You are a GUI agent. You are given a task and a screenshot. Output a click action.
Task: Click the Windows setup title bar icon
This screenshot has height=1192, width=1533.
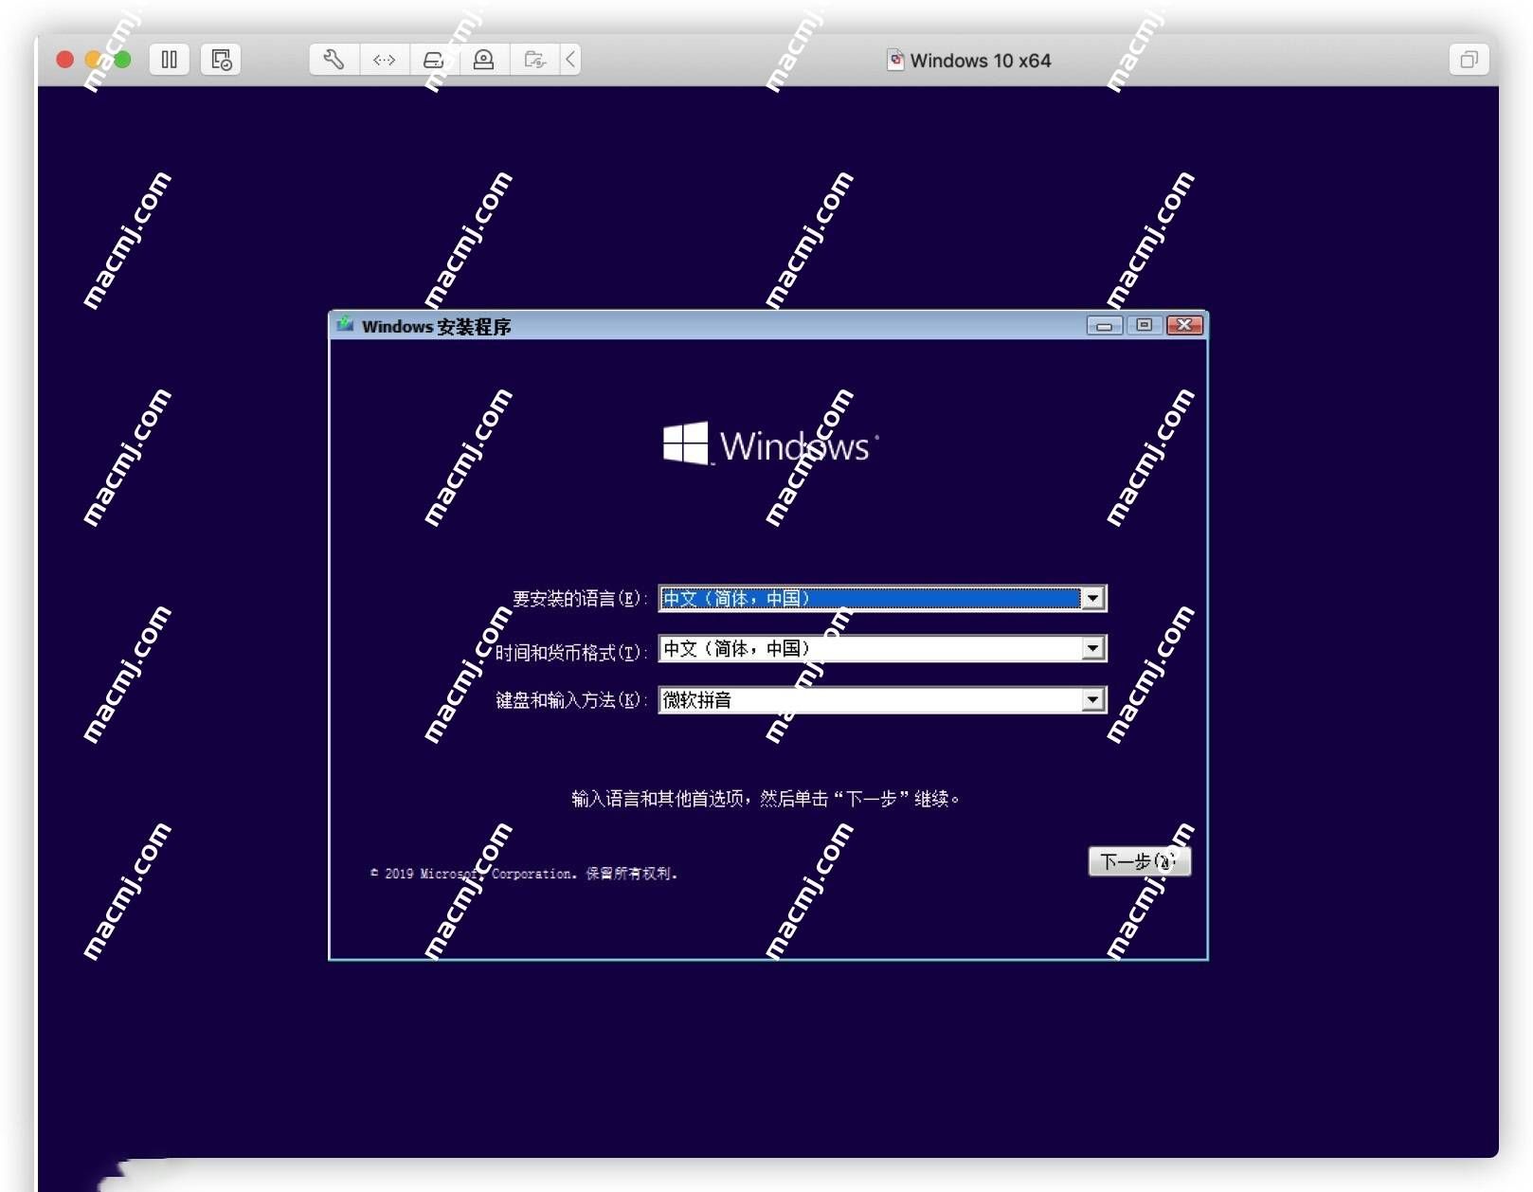pos(346,325)
